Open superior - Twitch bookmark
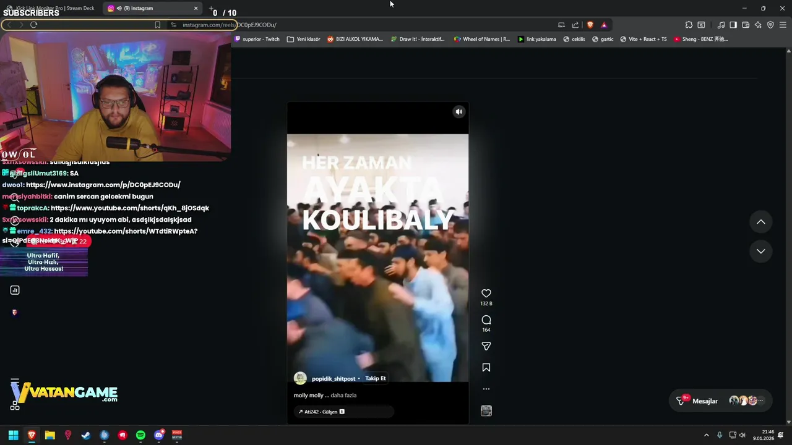 click(257, 39)
